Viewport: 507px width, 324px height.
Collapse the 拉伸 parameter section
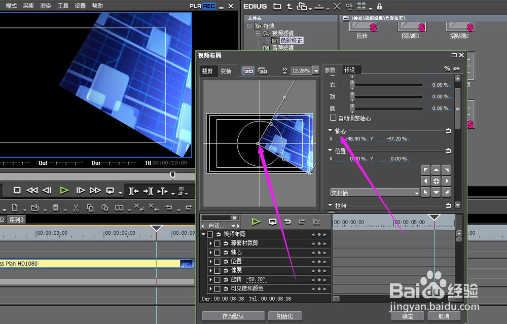330,205
